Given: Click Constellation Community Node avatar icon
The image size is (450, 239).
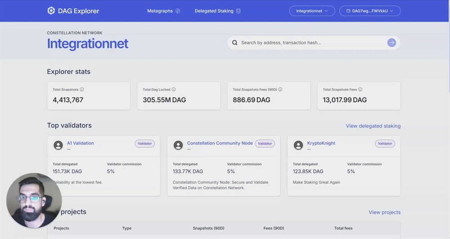Looking at the screenshot, I should 178,145.
